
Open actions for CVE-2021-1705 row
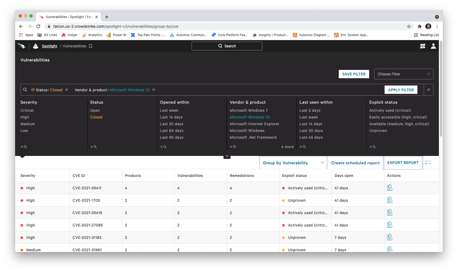pos(390,200)
